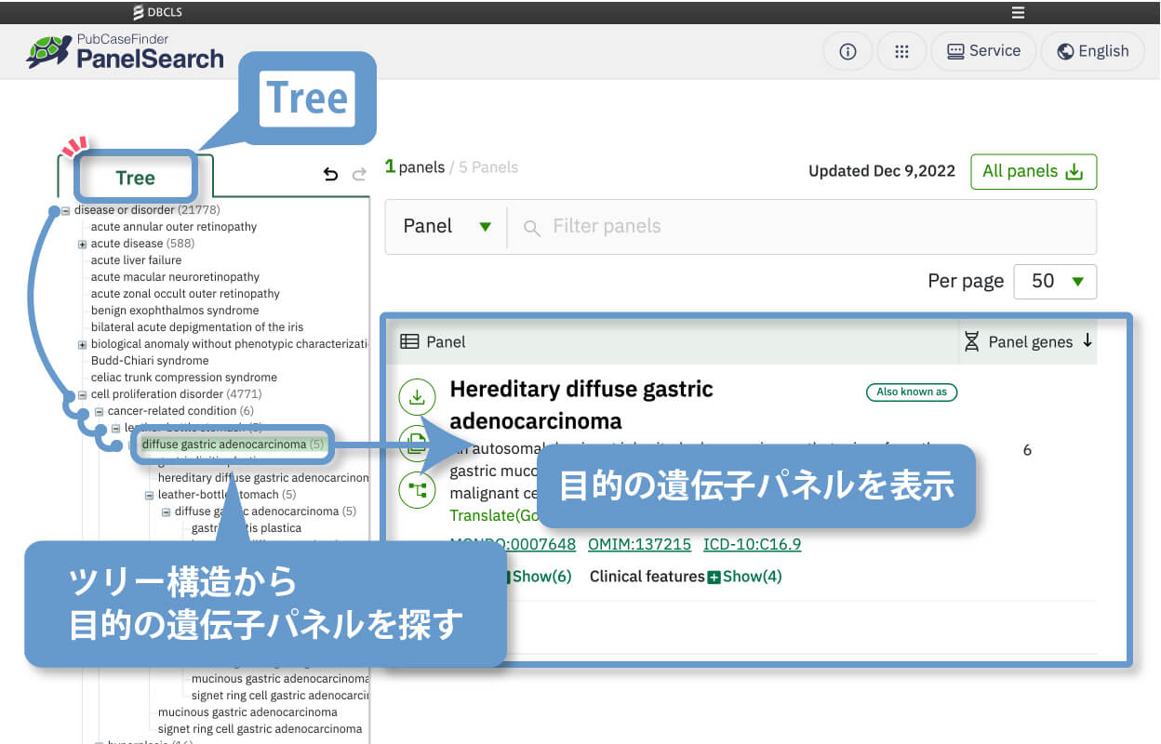Download the Hereditary diffuse gastric adenocarcinoma panel
The height and width of the screenshot is (744, 1161).
point(417,397)
